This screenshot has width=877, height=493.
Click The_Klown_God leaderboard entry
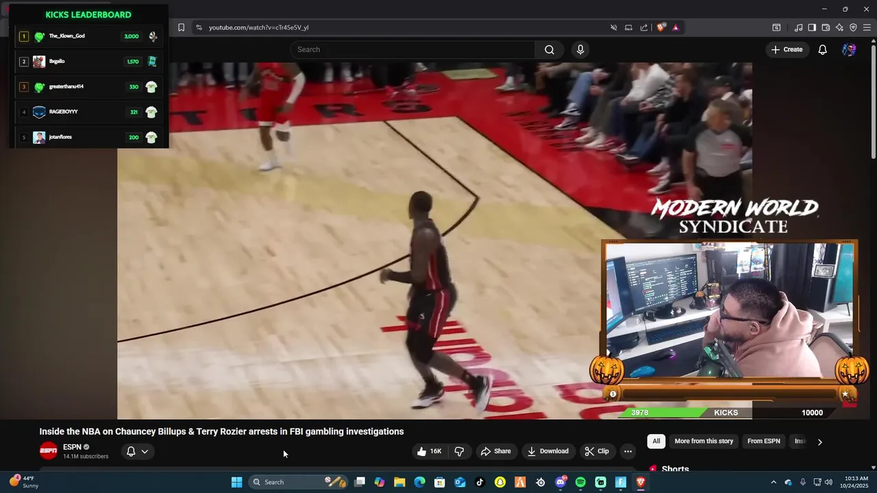pos(88,36)
